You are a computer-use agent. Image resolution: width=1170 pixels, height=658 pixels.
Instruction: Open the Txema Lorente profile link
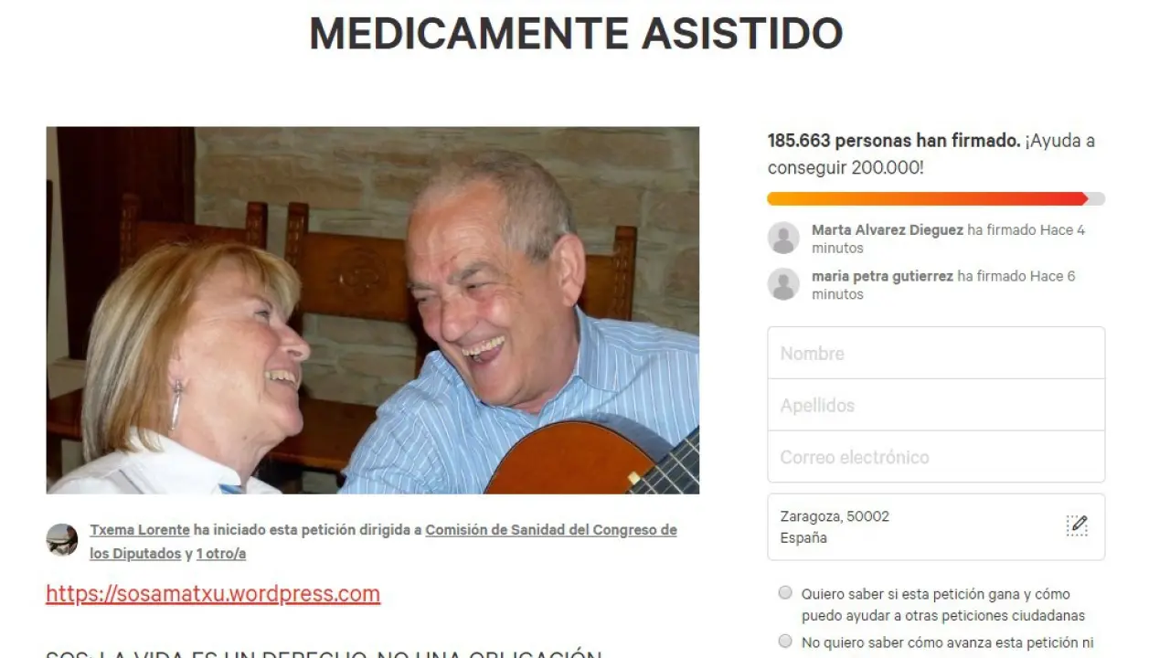(x=140, y=530)
